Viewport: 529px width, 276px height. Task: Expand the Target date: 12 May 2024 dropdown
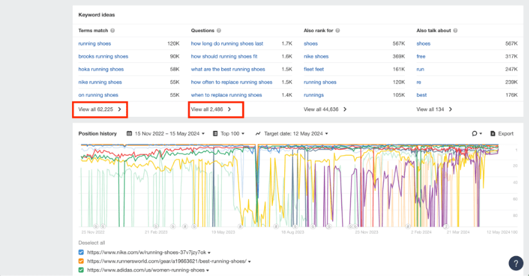(292, 134)
